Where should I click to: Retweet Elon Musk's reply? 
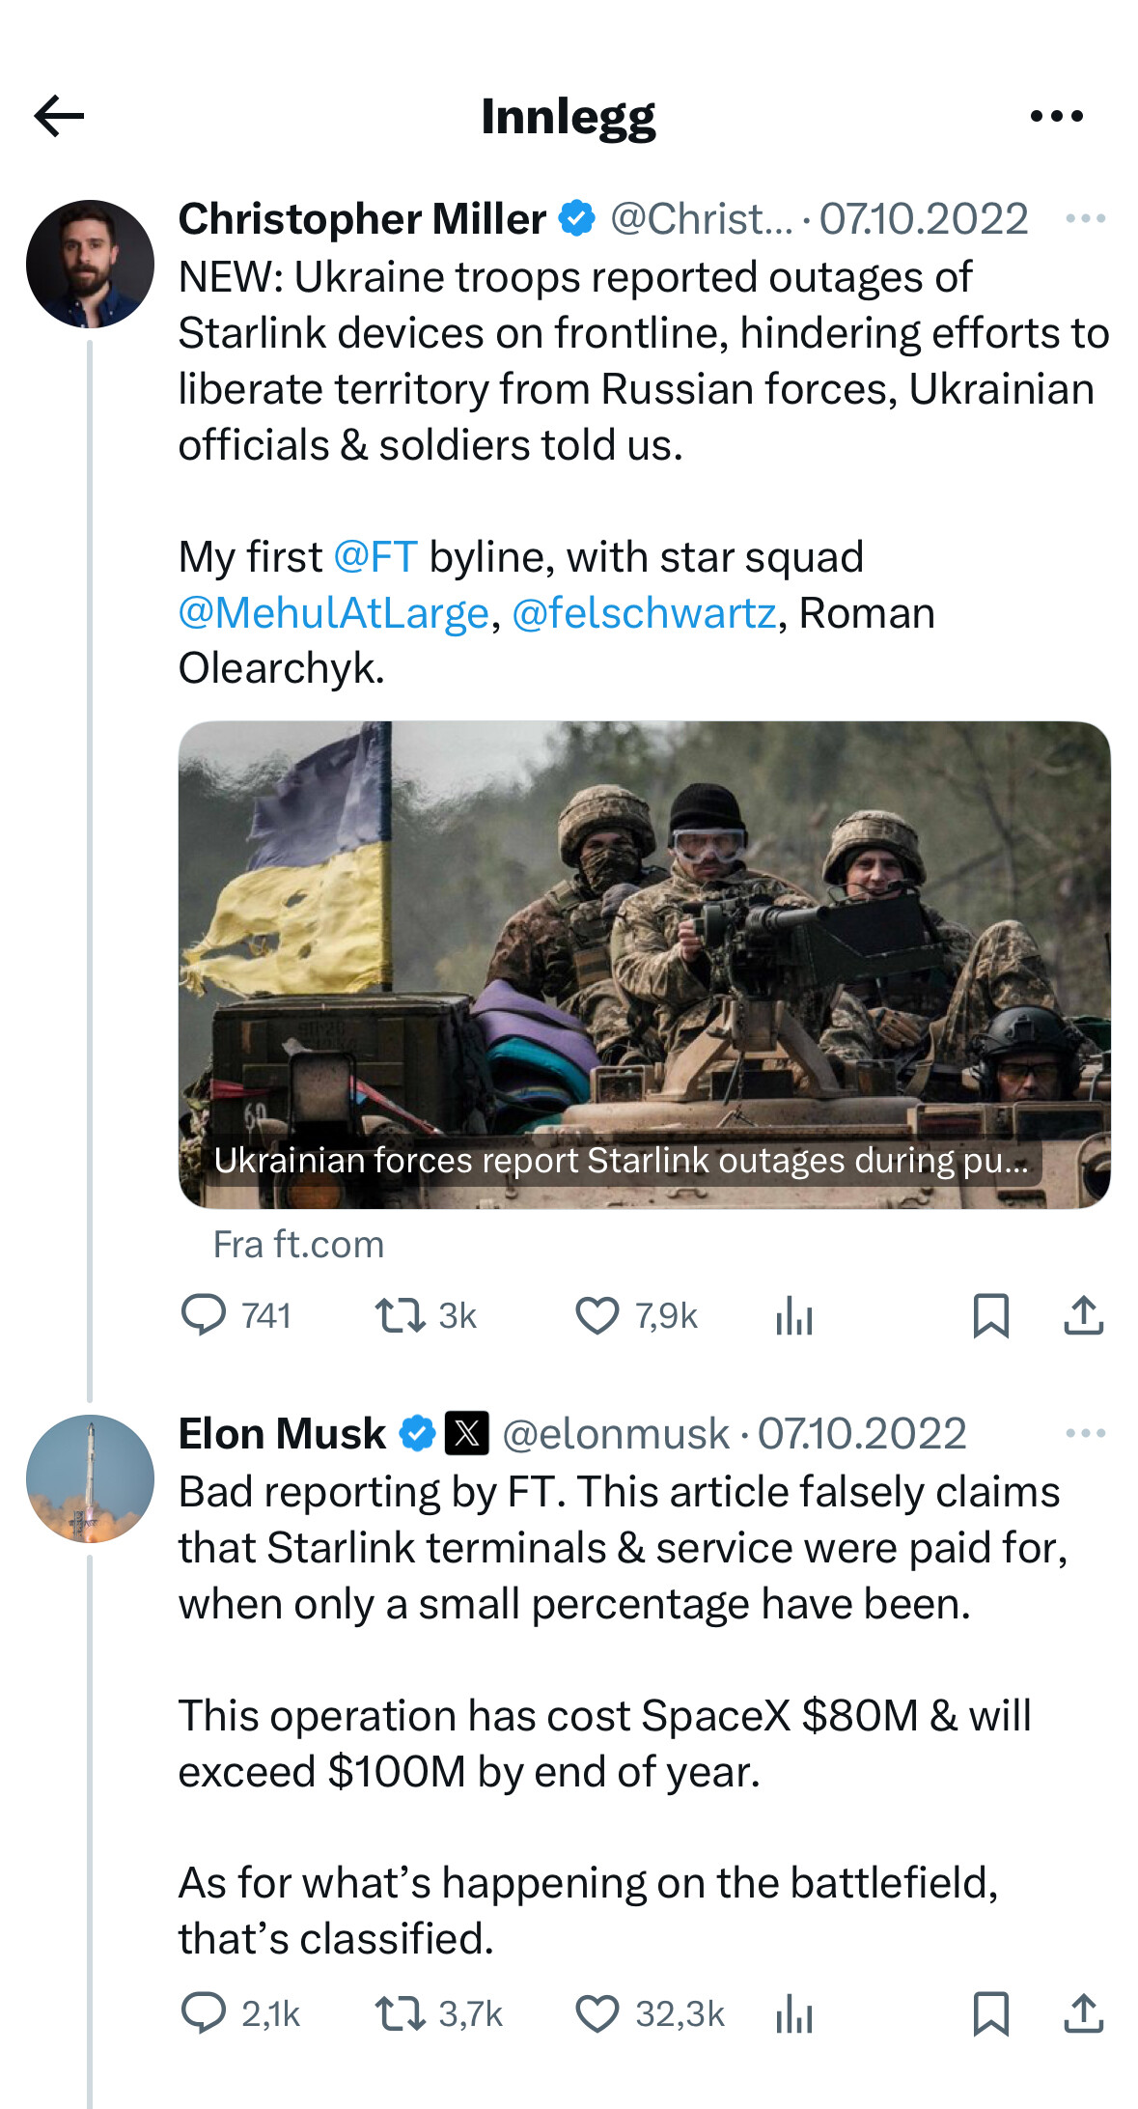401,2013
